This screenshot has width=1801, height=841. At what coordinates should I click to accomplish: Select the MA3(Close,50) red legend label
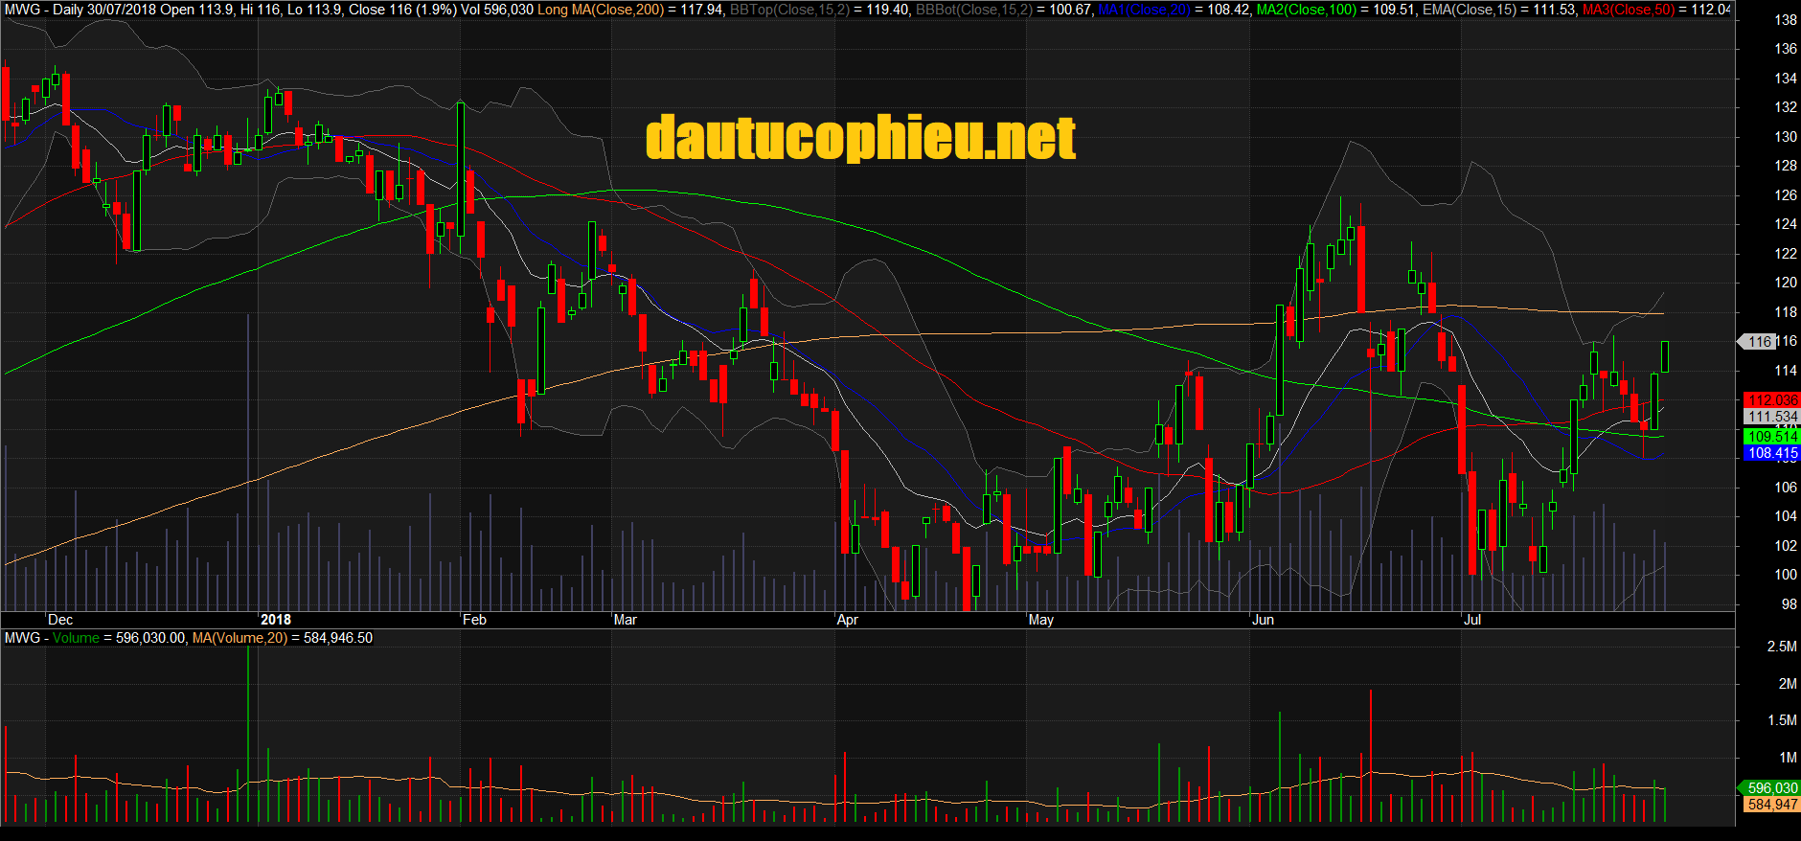pos(1628,10)
